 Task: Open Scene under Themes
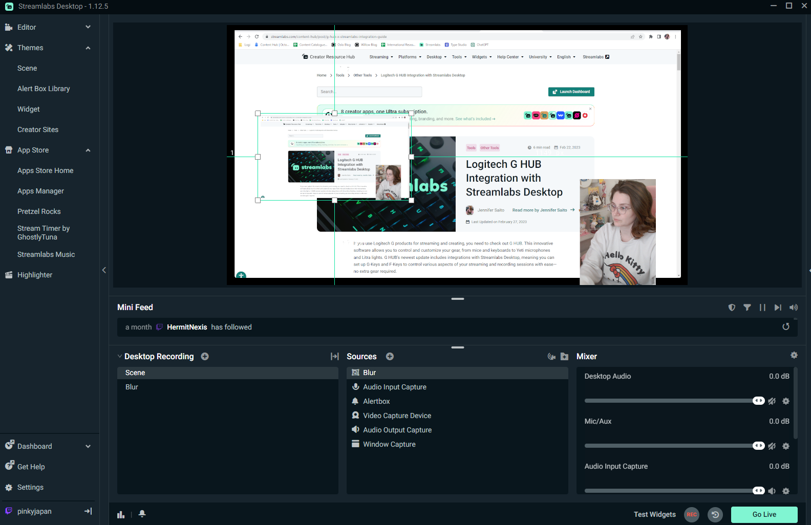coord(27,68)
